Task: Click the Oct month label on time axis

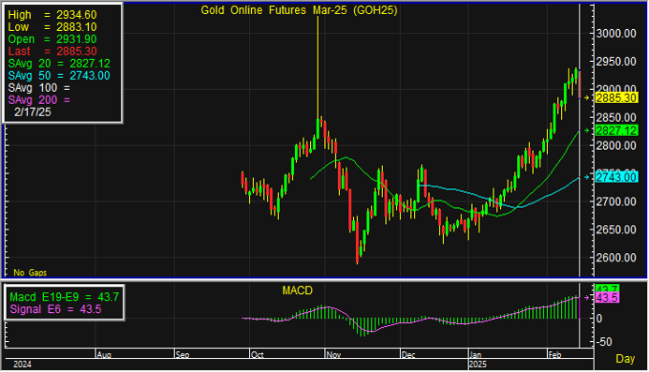Action: pos(257,354)
